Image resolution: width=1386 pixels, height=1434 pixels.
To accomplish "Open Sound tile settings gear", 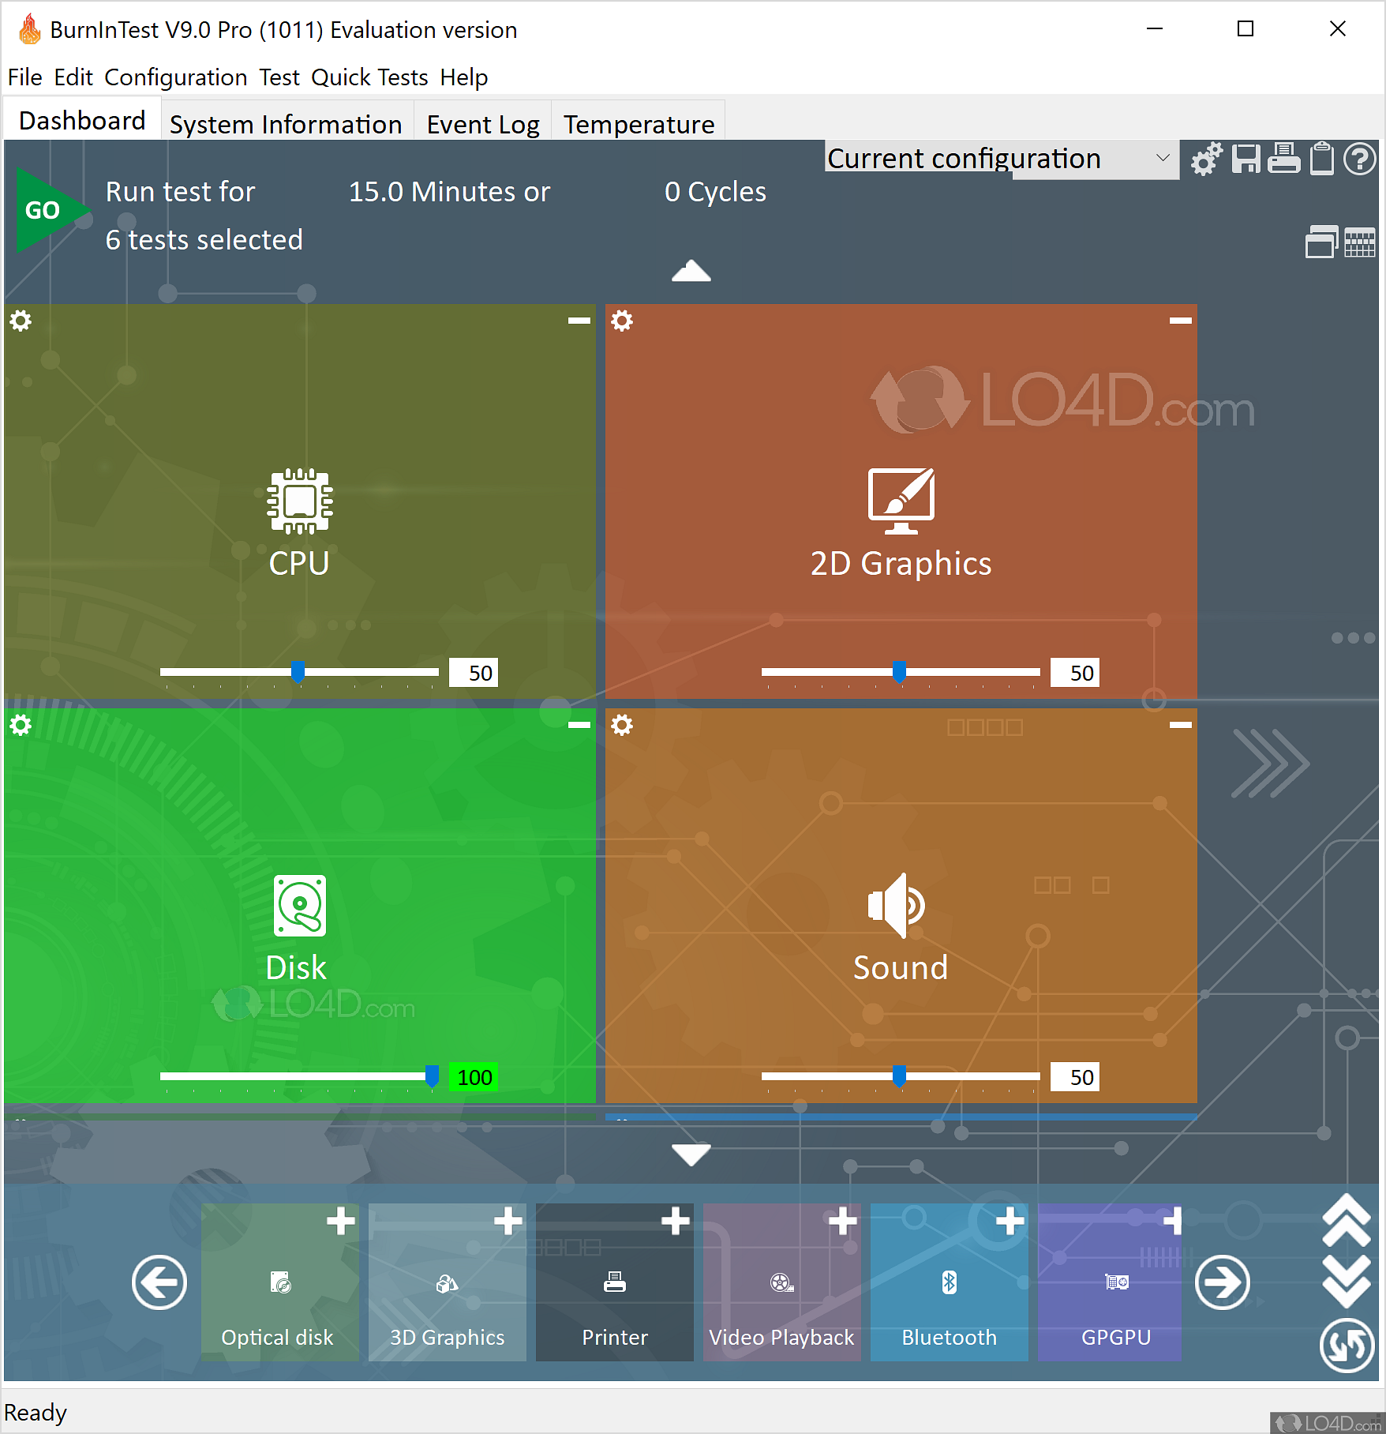I will [x=622, y=725].
